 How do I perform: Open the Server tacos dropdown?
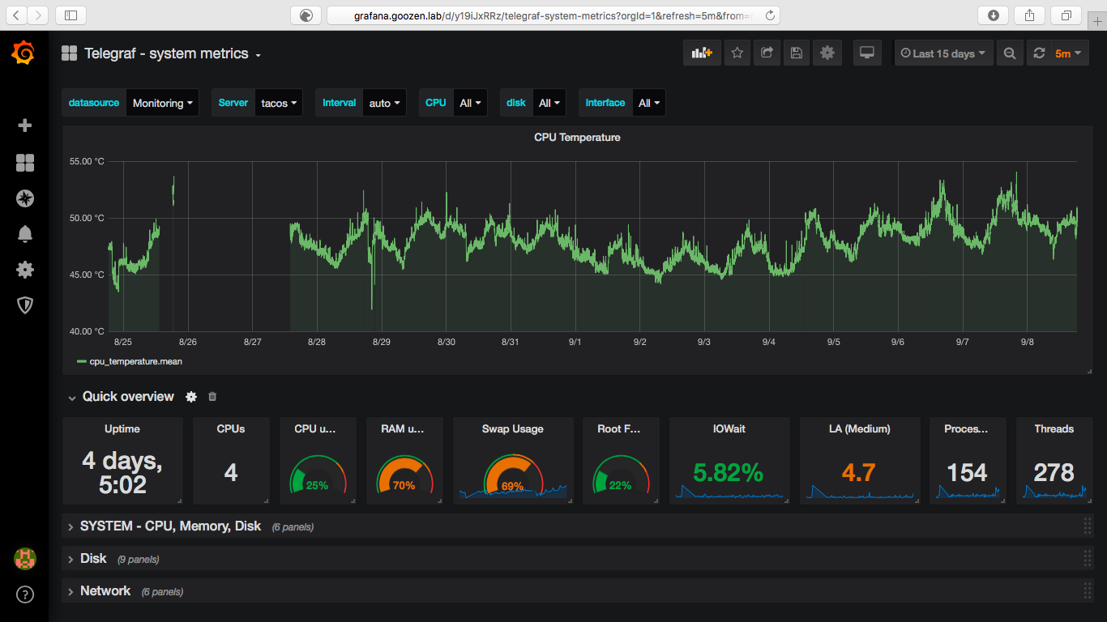point(279,103)
